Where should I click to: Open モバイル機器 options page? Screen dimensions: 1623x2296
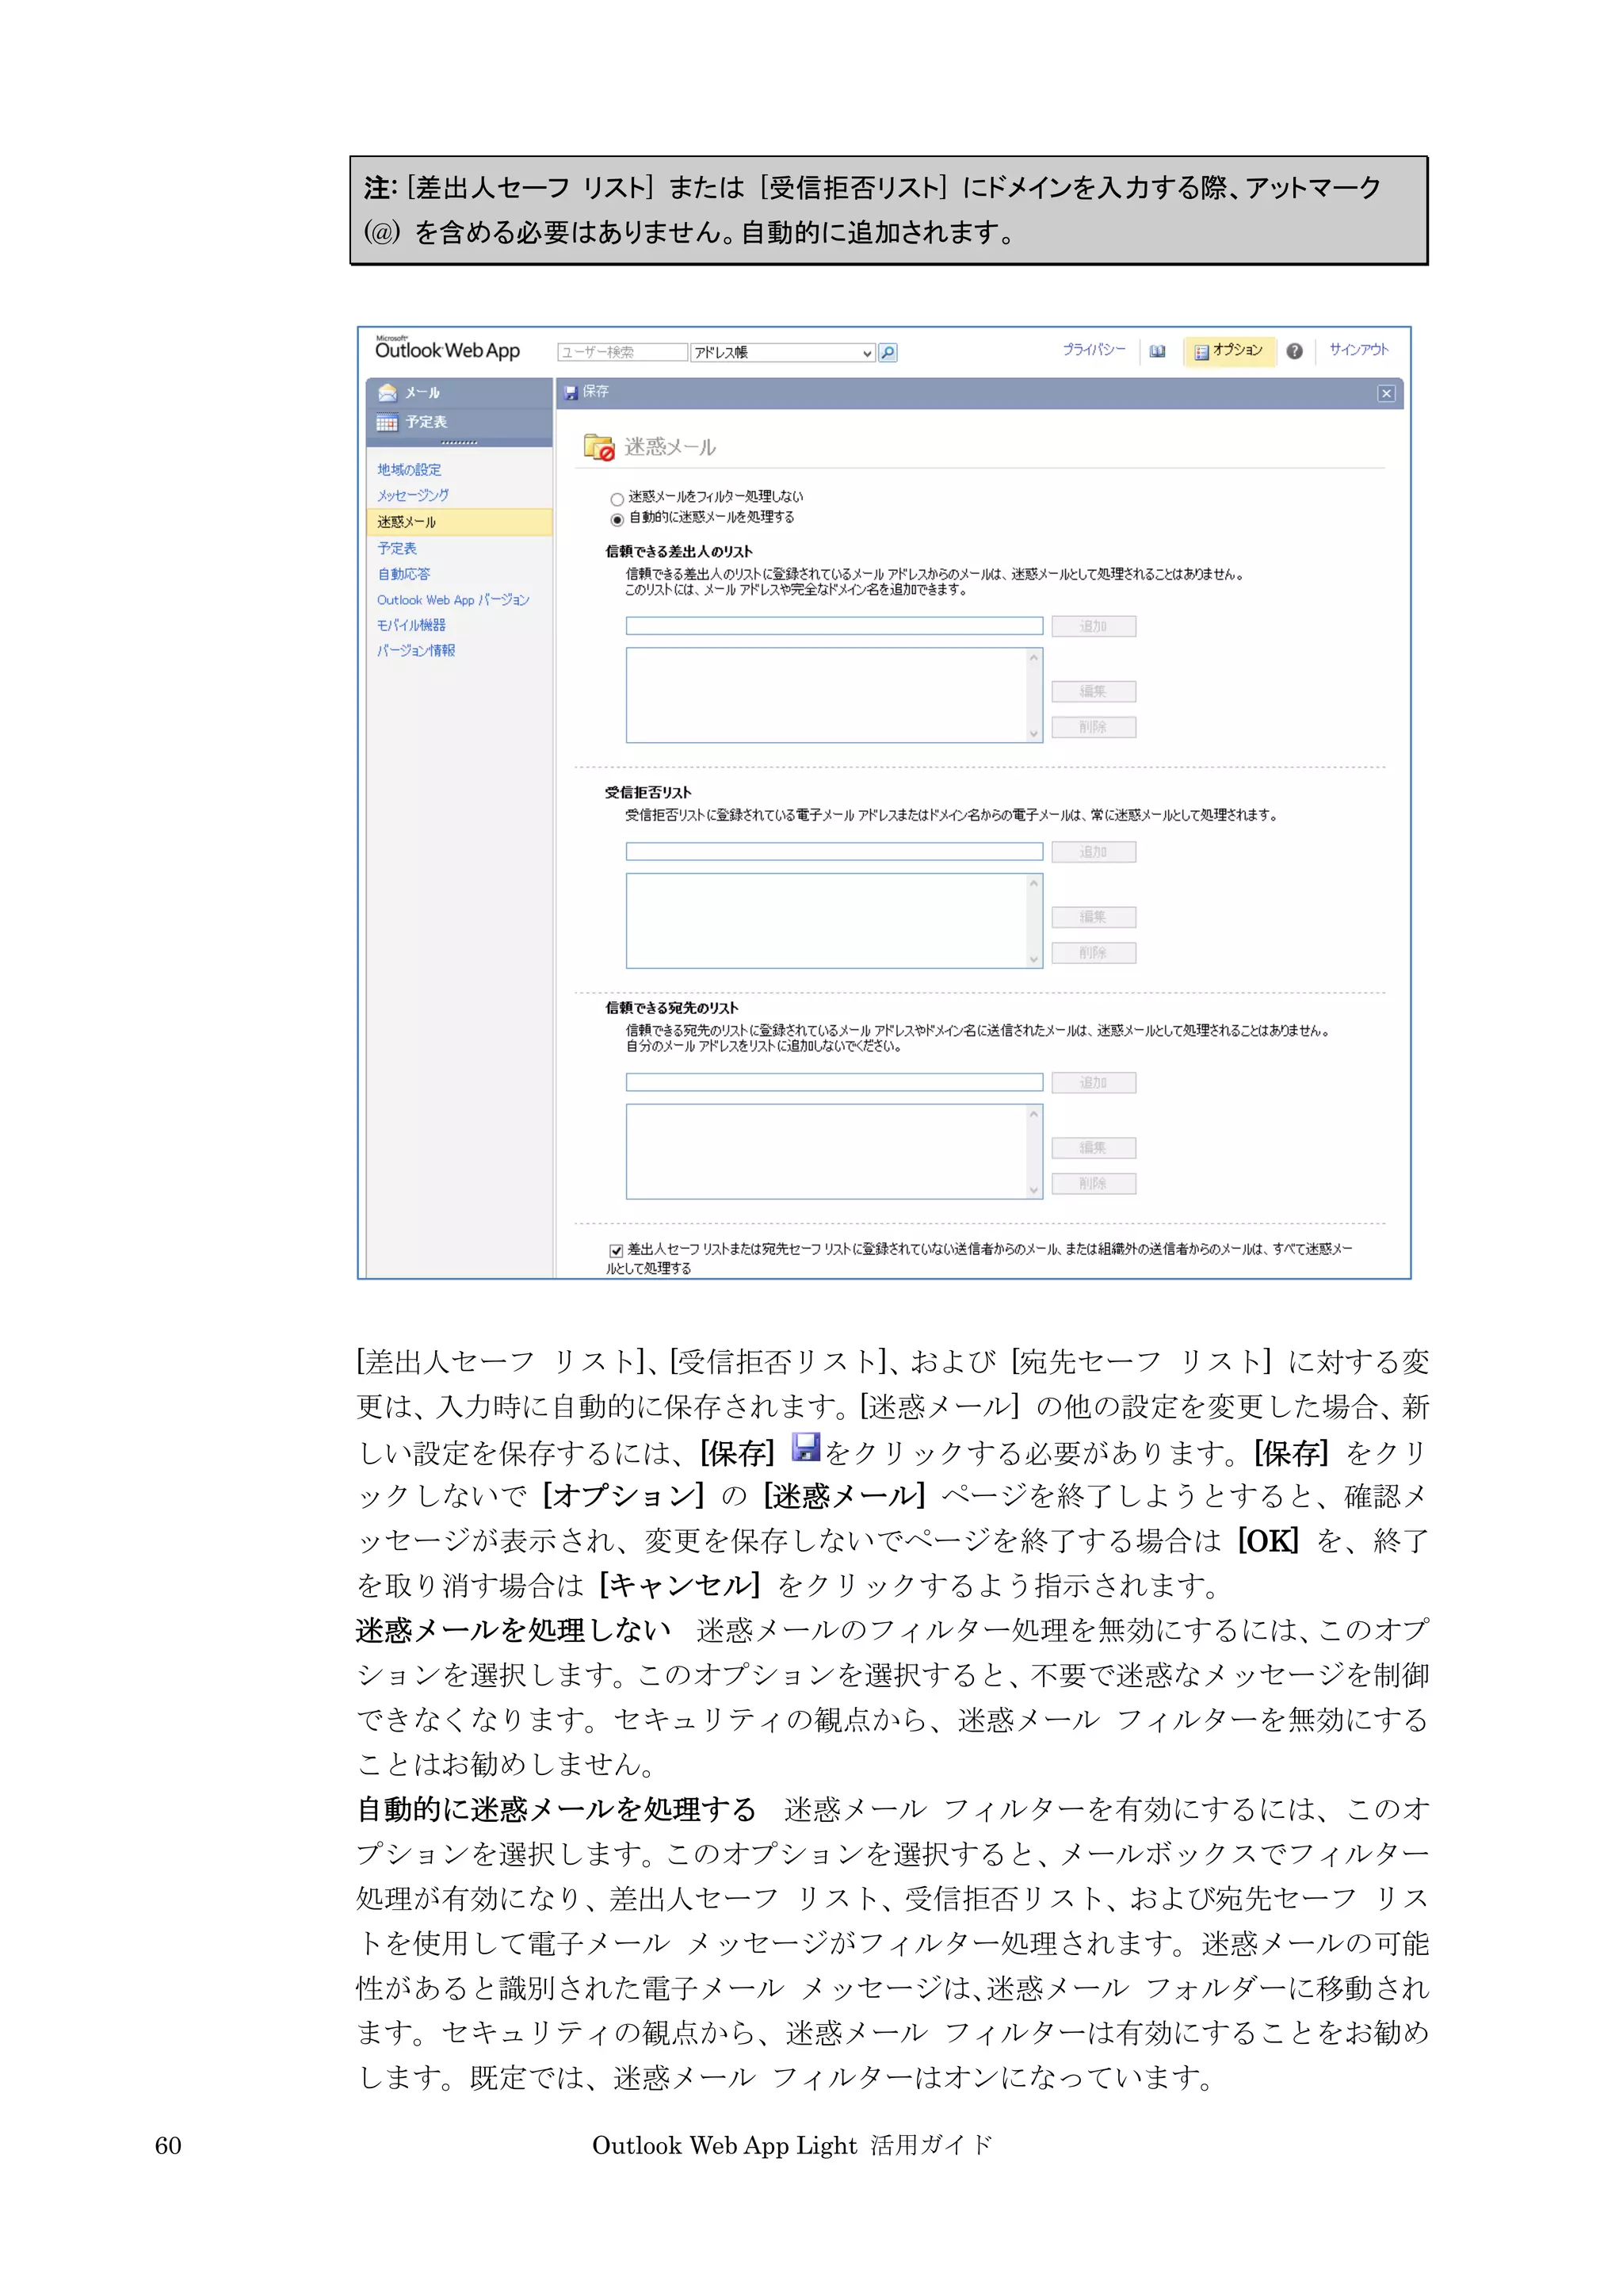click(x=411, y=625)
